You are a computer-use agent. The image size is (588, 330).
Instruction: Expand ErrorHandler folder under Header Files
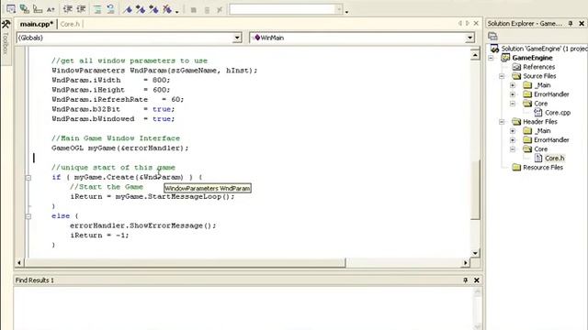pyautogui.click(x=513, y=140)
